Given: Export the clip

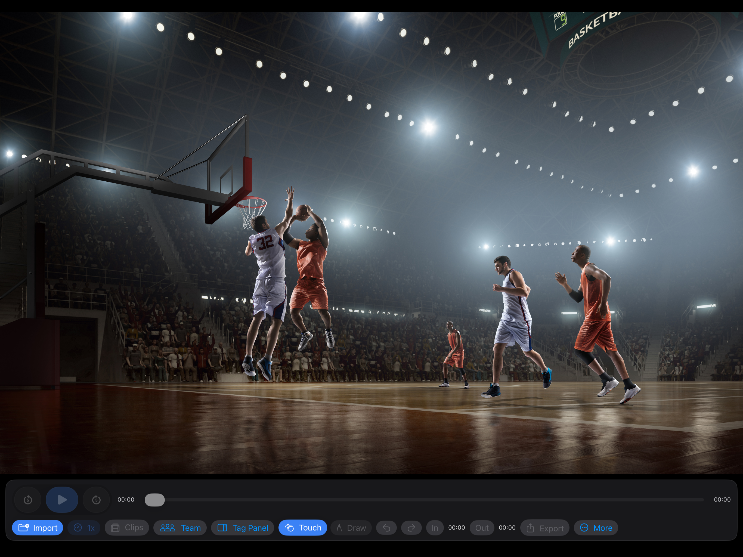Looking at the screenshot, I should (x=544, y=527).
